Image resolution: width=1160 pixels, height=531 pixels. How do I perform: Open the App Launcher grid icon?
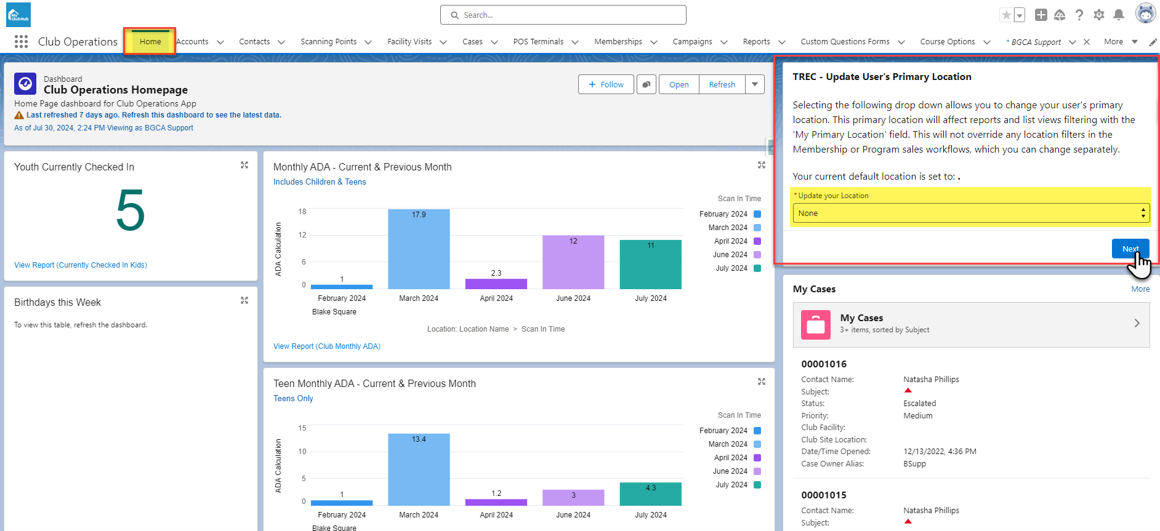click(21, 41)
